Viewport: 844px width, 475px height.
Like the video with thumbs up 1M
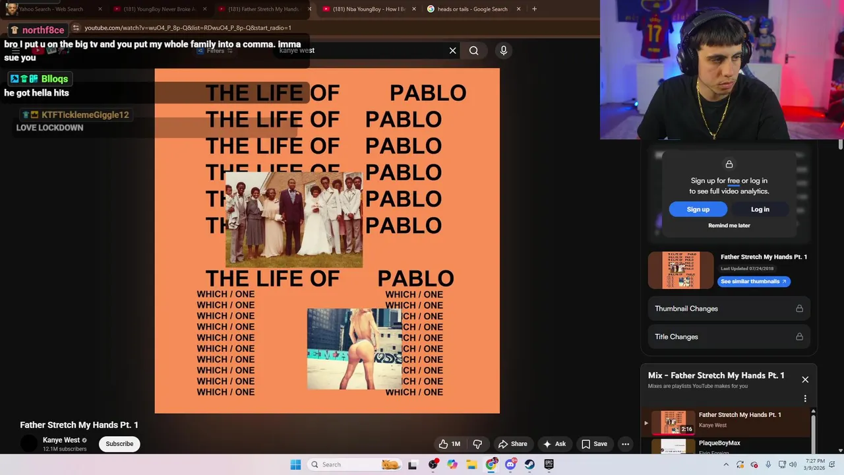pyautogui.click(x=450, y=444)
